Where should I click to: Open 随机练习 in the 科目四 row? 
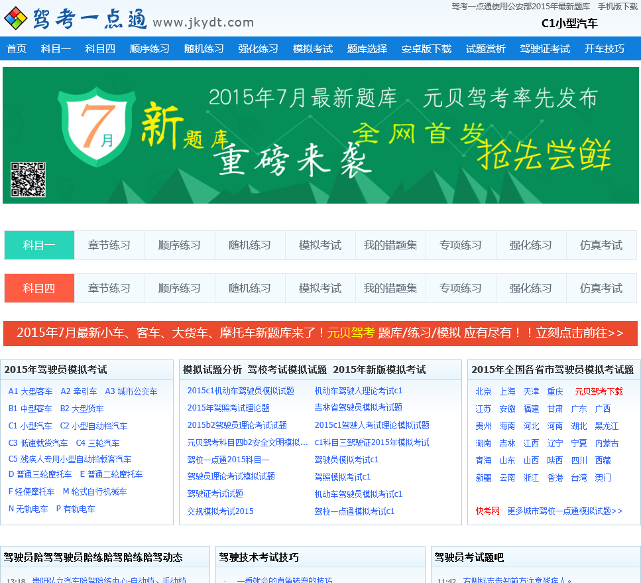[x=250, y=288]
